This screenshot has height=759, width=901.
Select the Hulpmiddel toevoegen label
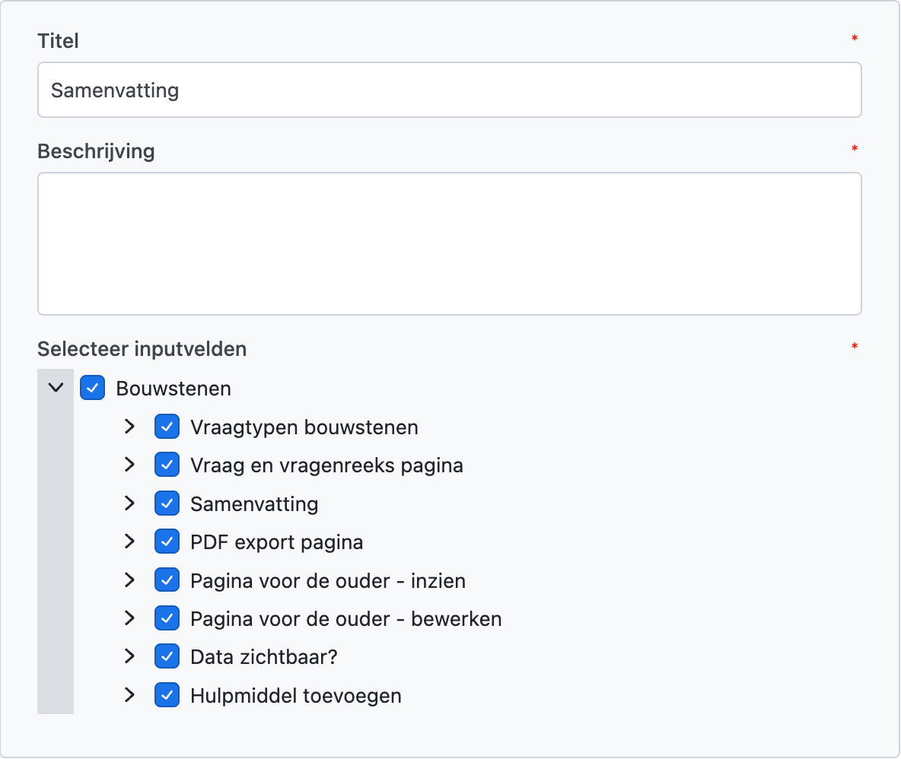pyautogui.click(x=295, y=695)
